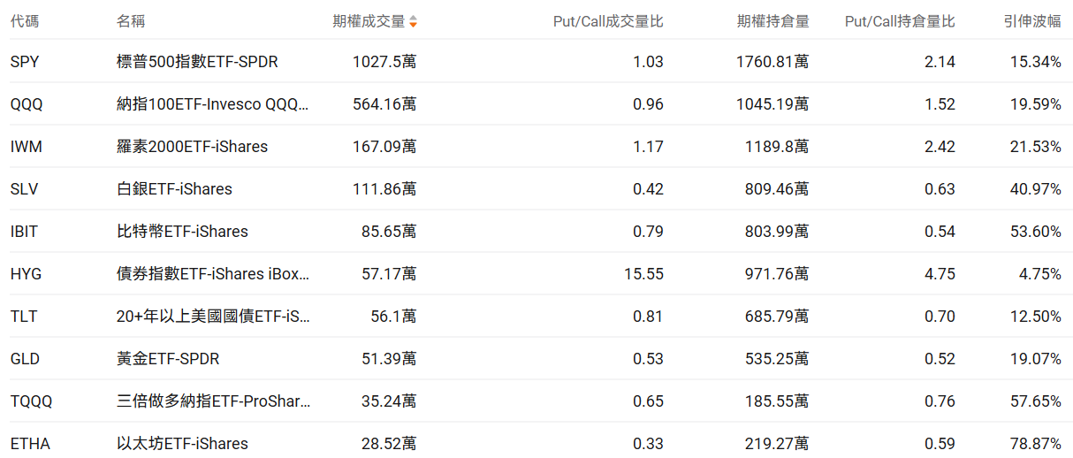Screen dimensions: 1073x458
Task: Sort by Put/Call持倉量比 column header
Action: pyautogui.click(x=900, y=21)
